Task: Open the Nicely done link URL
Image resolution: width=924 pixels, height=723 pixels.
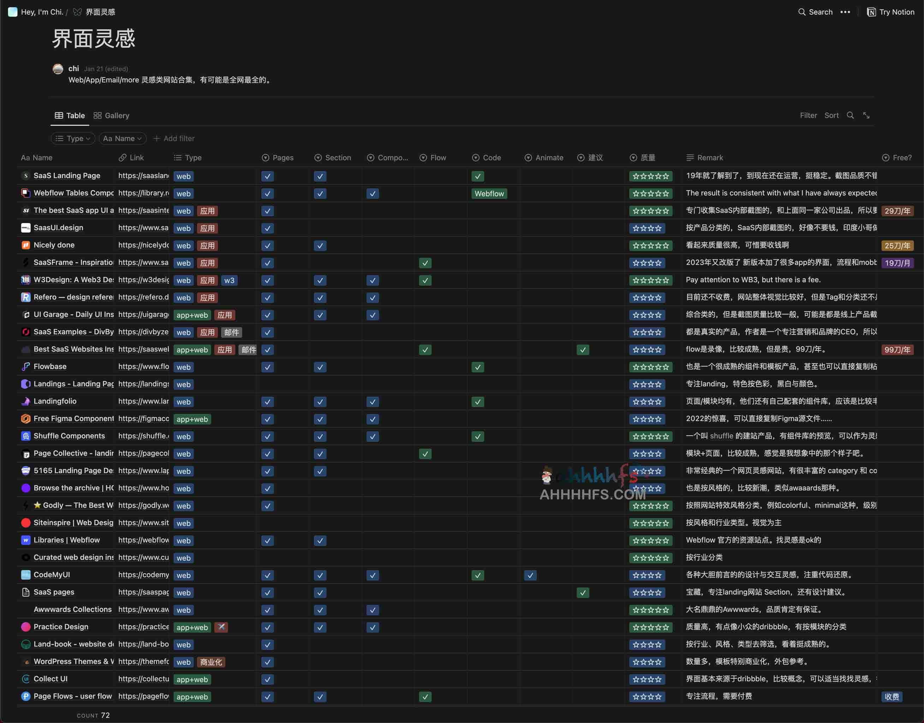Action: [x=143, y=245]
